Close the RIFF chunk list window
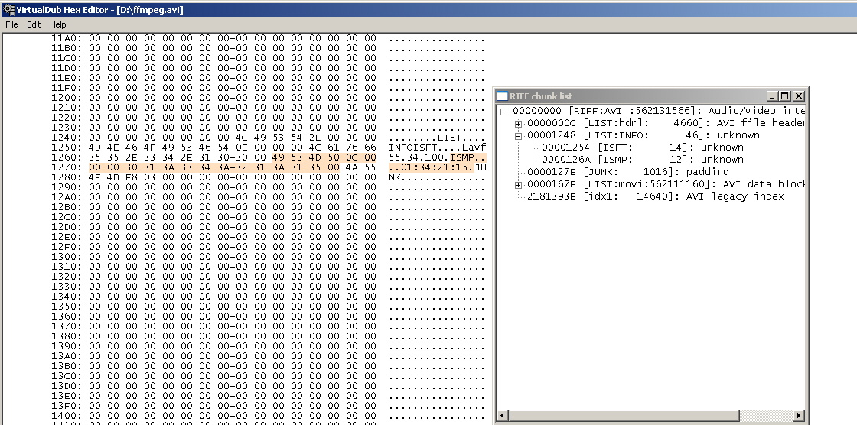Image resolution: width=857 pixels, height=425 pixels. pos(799,96)
